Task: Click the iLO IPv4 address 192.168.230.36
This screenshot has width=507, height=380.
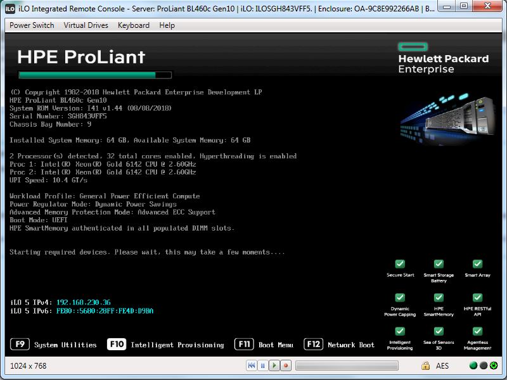Action: point(84,303)
